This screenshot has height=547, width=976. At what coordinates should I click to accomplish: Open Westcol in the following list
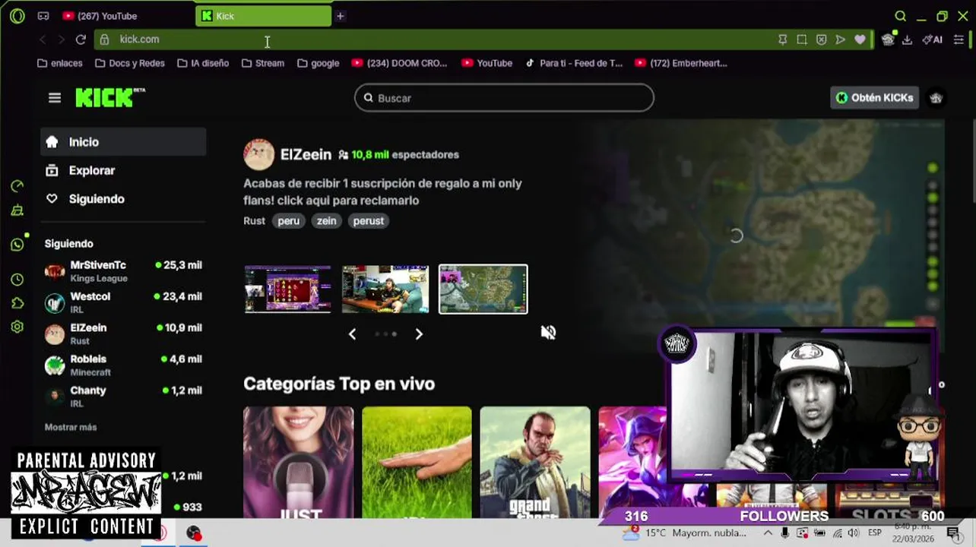pyautogui.click(x=123, y=302)
